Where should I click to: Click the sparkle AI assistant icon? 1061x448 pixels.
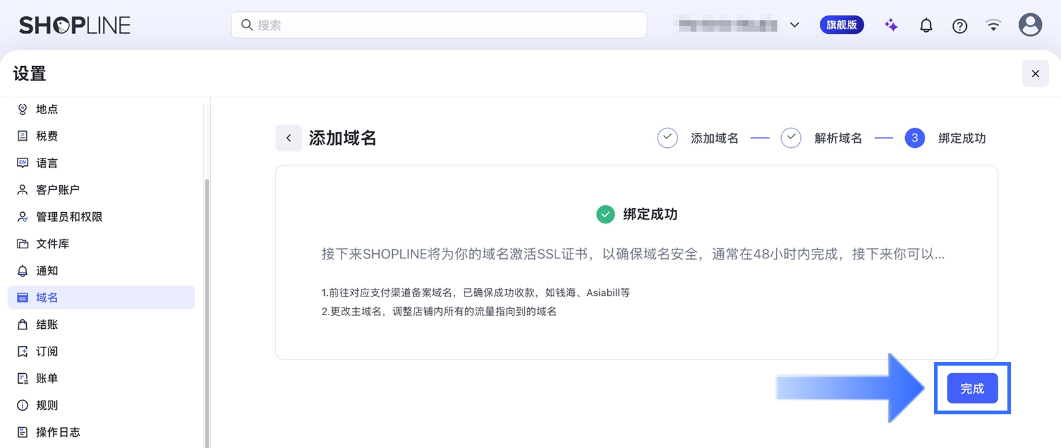click(891, 25)
